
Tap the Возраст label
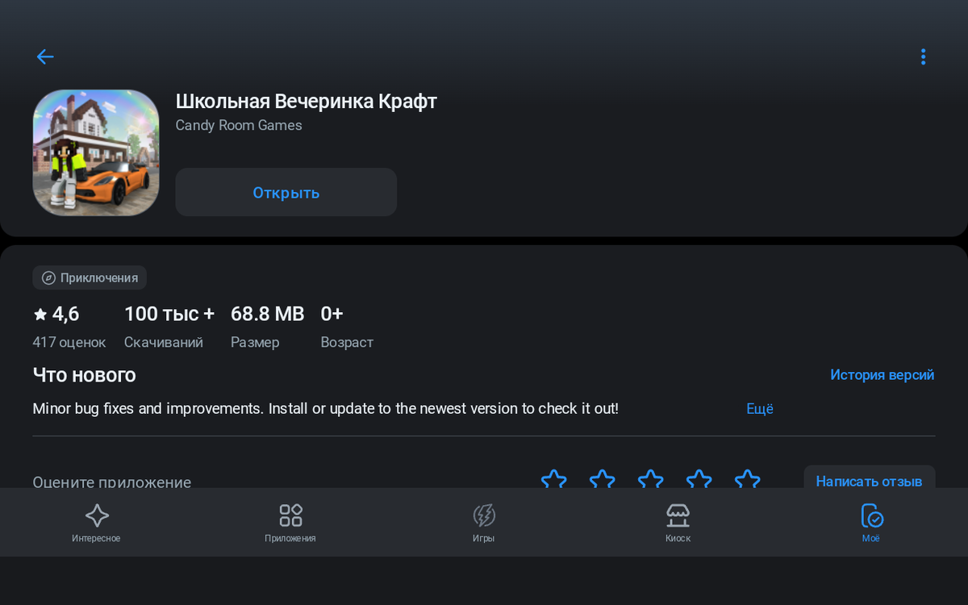[347, 342]
